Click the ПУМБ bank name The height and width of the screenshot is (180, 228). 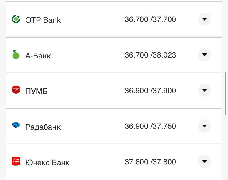click(x=36, y=91)
